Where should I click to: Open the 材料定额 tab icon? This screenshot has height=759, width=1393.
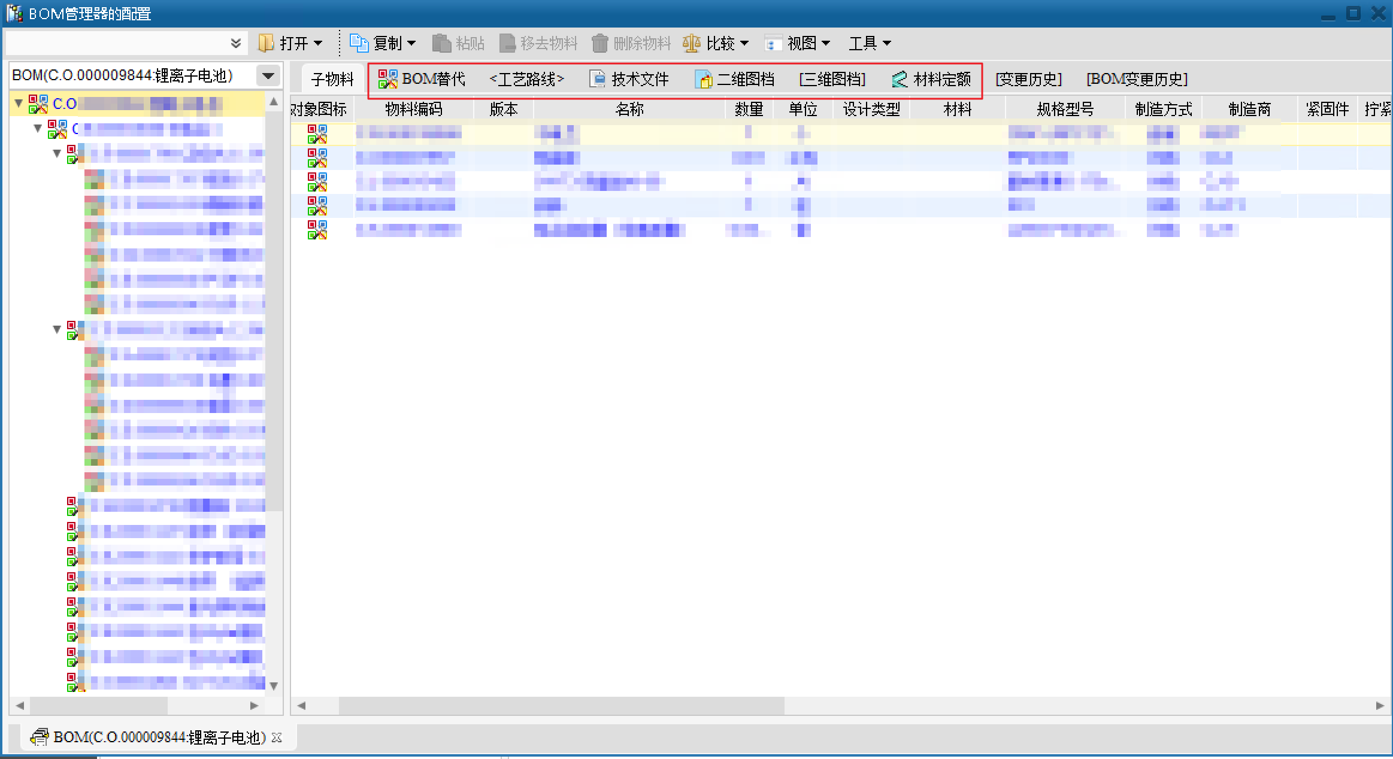(x=900, y=79)
